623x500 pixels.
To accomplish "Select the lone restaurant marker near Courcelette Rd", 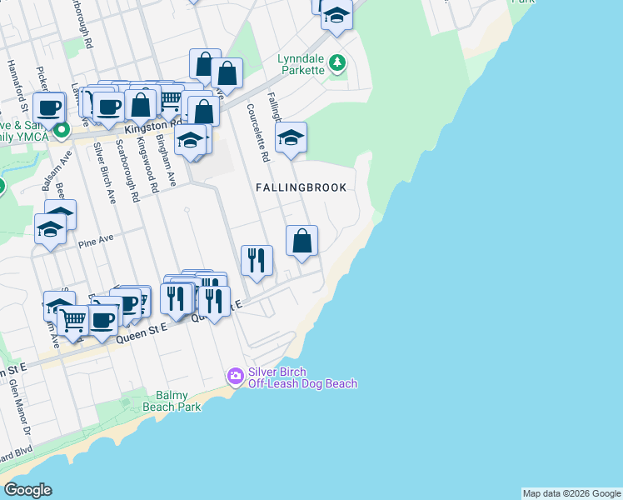I will click(x=257, y=263).
